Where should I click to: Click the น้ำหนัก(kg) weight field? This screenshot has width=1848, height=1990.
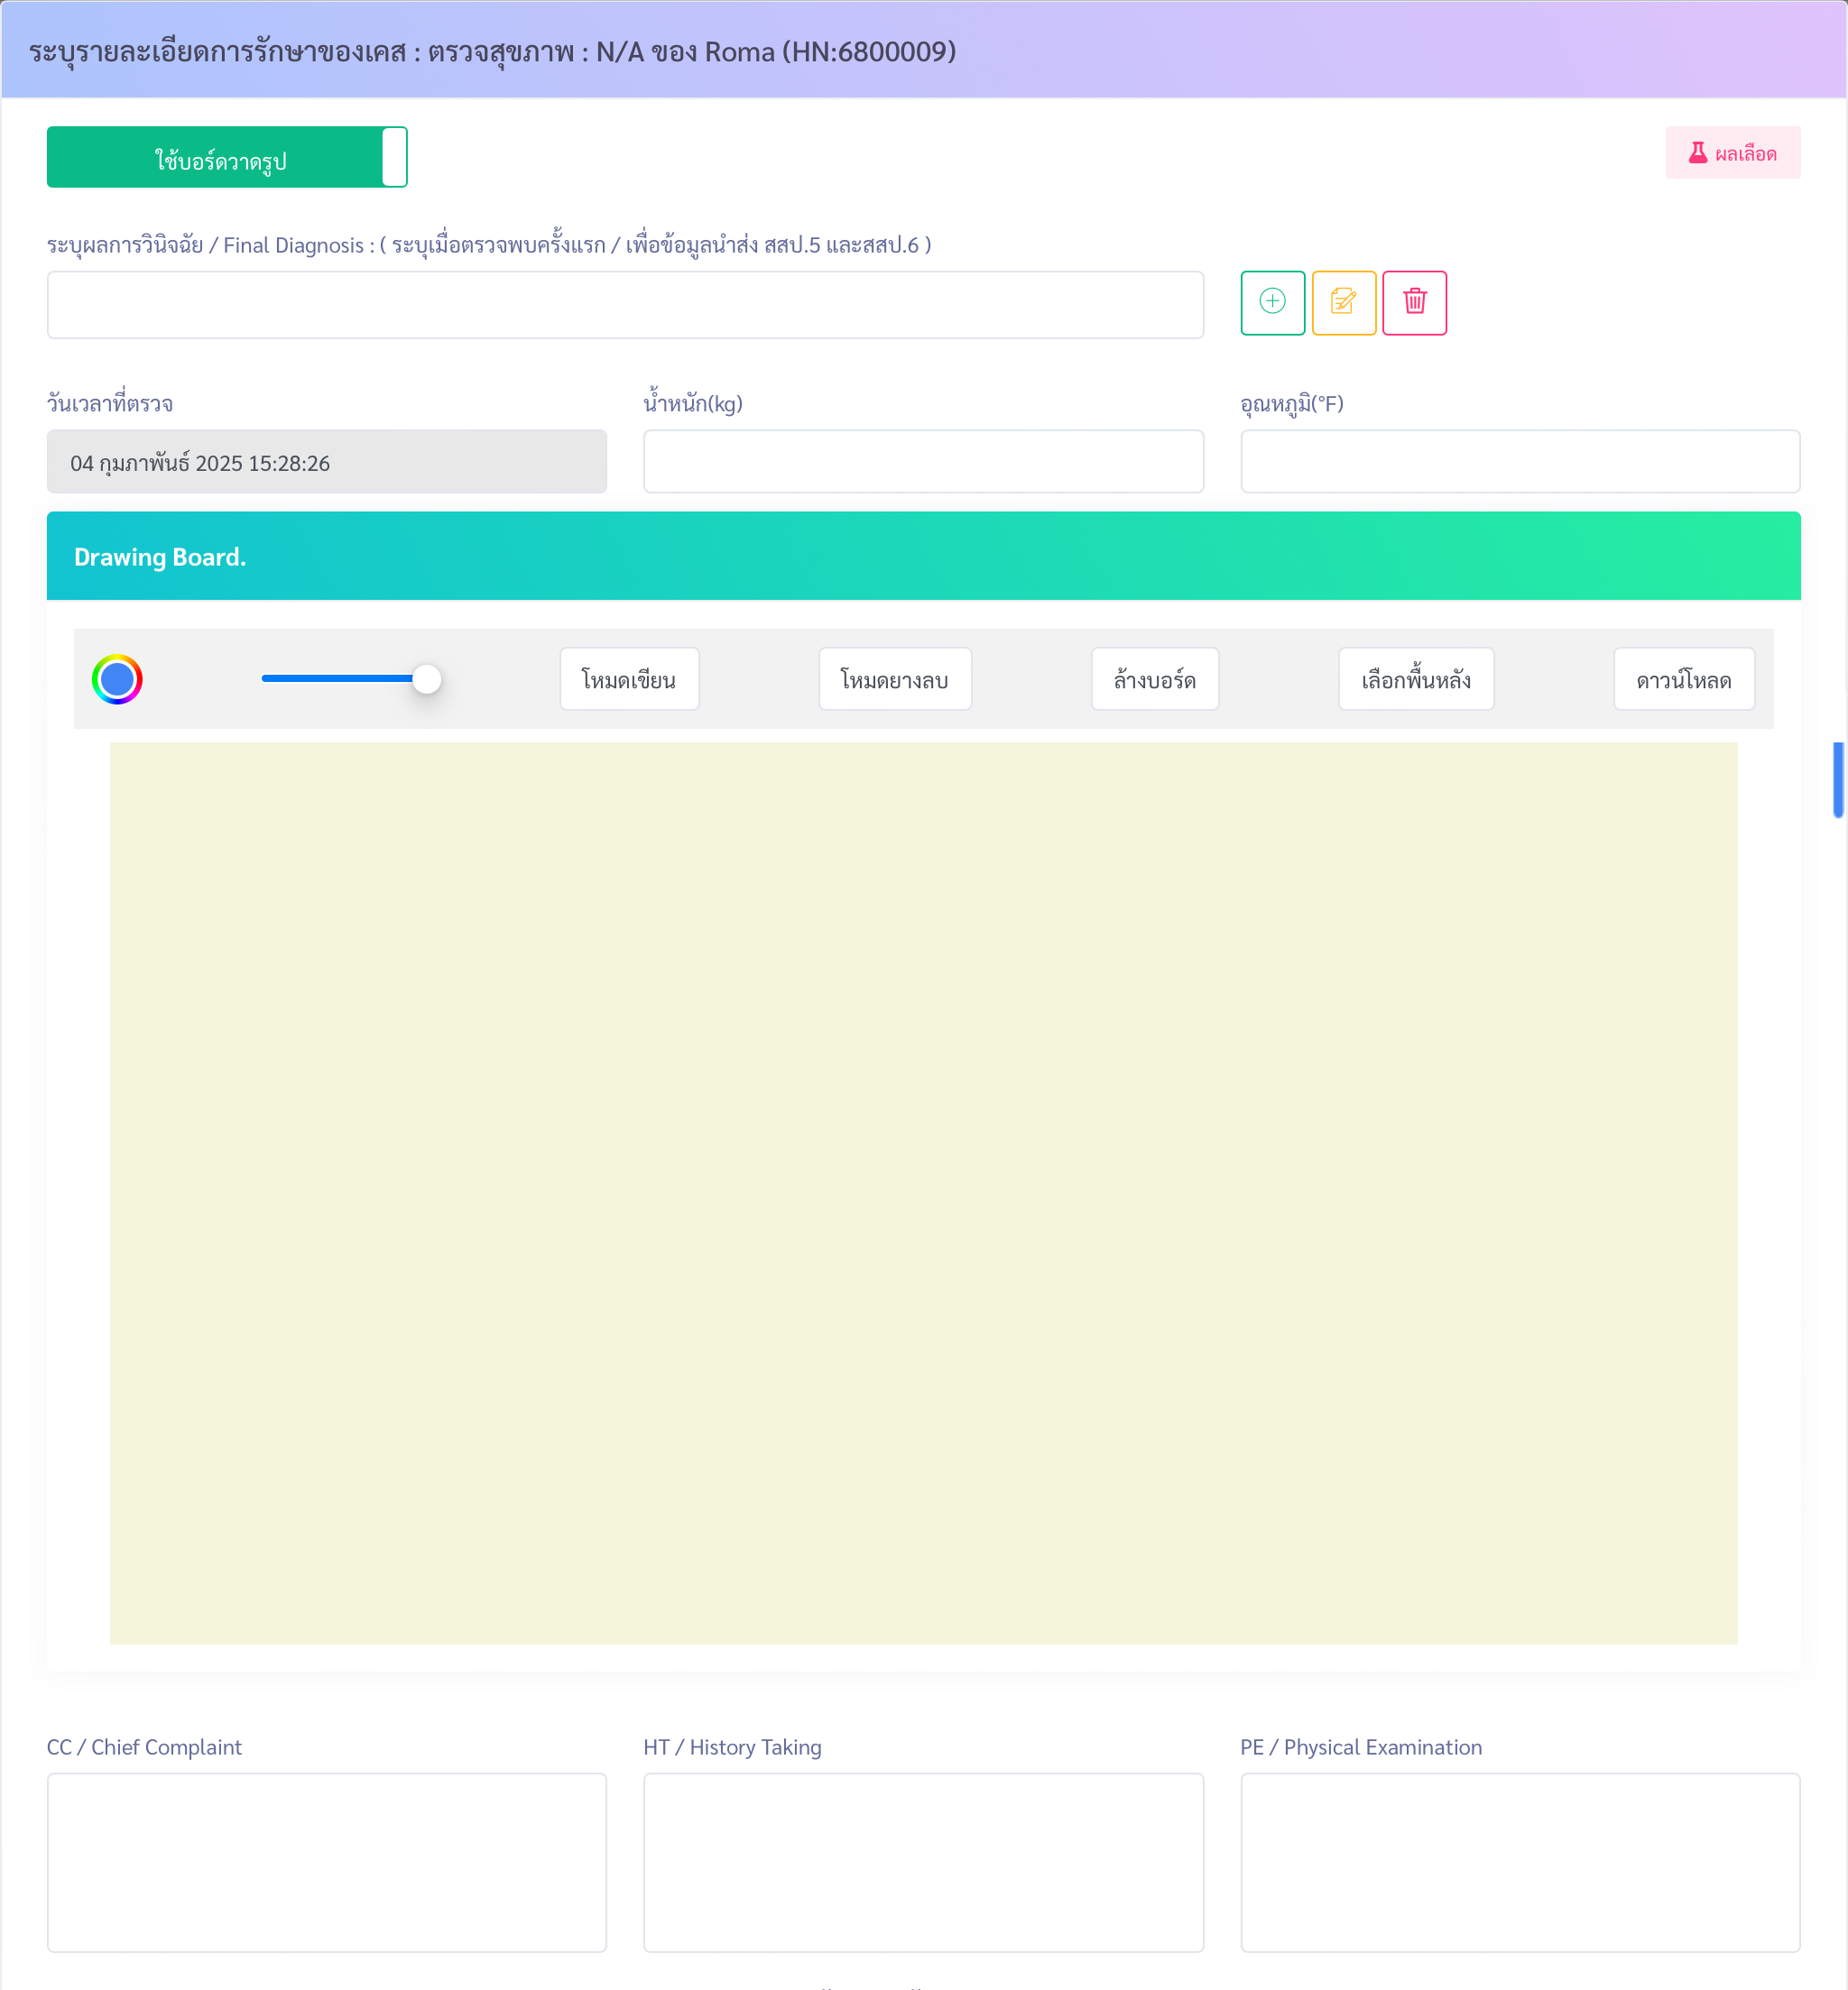[x=922, y=462]
